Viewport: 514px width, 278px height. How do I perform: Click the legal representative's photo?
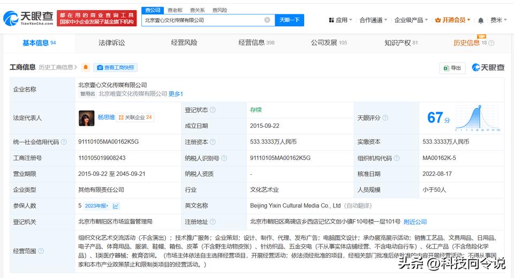point(87,118)
